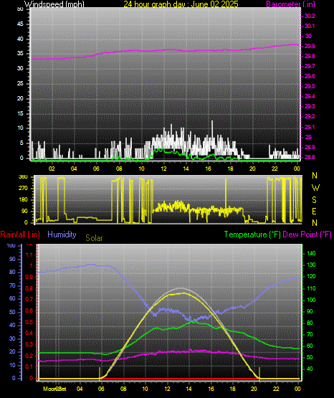Screen dimensions: 334x398
Task: Select the Solar legend label
Action: pos(94,238)
